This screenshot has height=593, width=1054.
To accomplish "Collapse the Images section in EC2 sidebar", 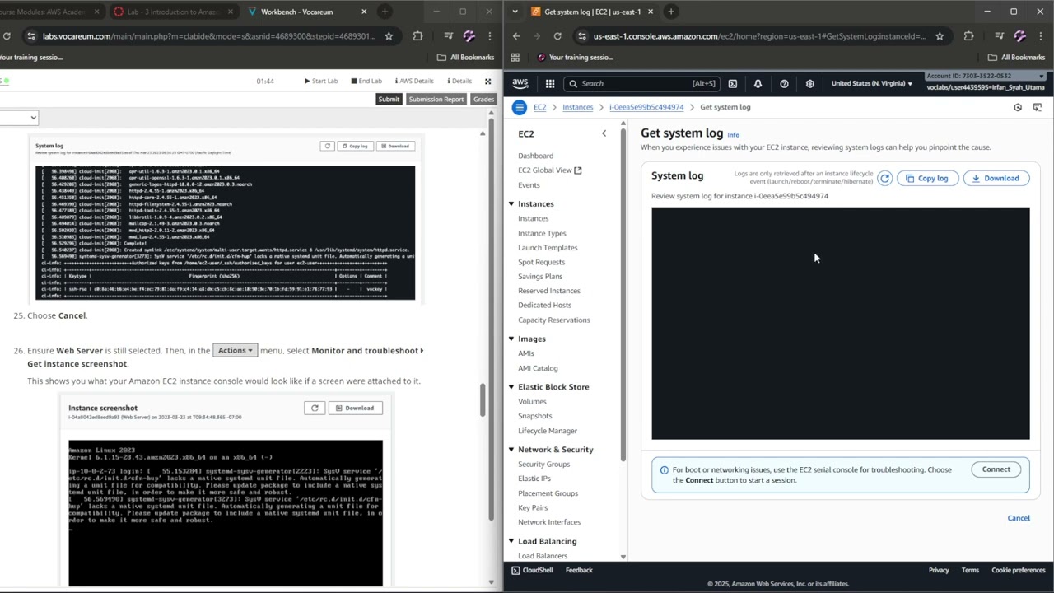I will click(511, 339).
